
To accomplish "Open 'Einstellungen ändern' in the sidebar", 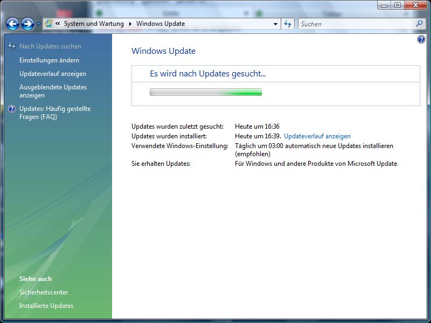I will (x=49, y=60).
